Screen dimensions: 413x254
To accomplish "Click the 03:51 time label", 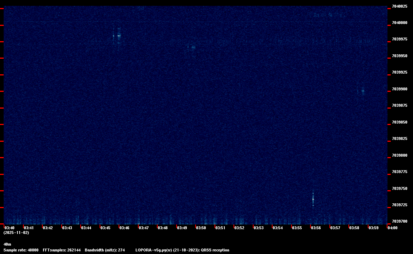I will coord(220,228).
